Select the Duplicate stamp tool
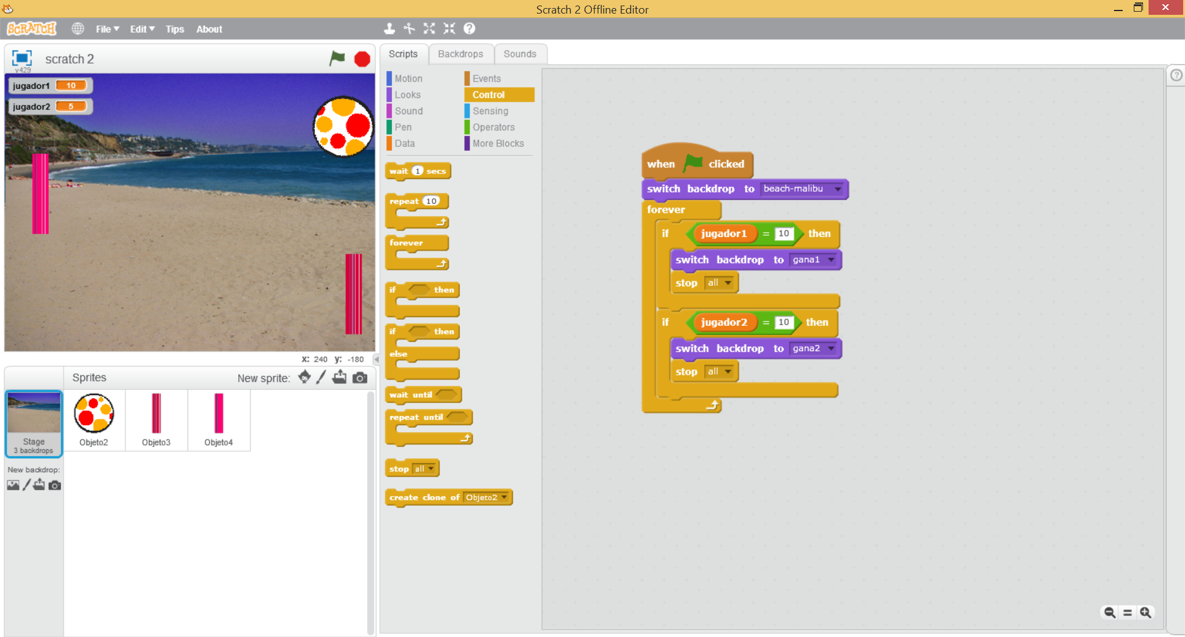The height and width of the screenshot is (637, 1185). click(389, 28)
